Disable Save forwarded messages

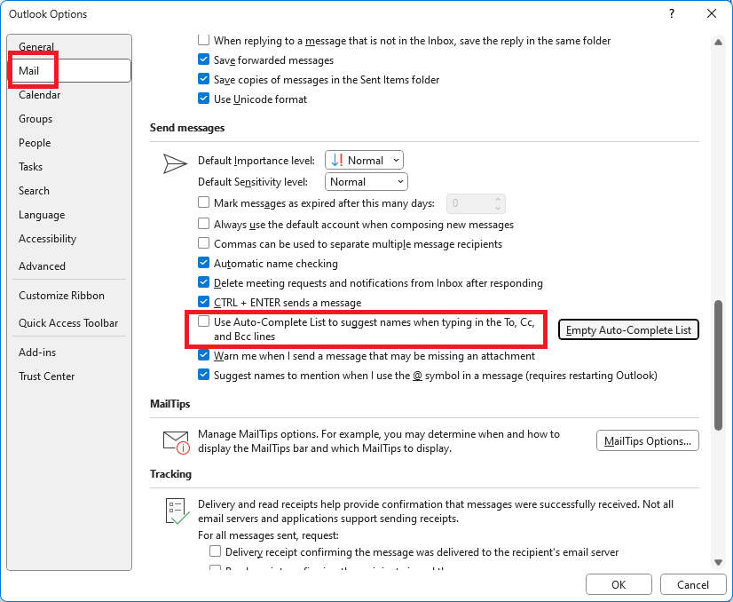[x=203, y=60]
